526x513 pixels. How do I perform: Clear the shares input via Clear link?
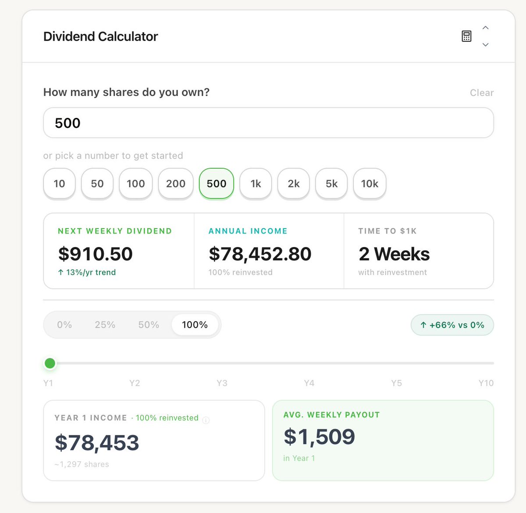click(x=482, y=93)
